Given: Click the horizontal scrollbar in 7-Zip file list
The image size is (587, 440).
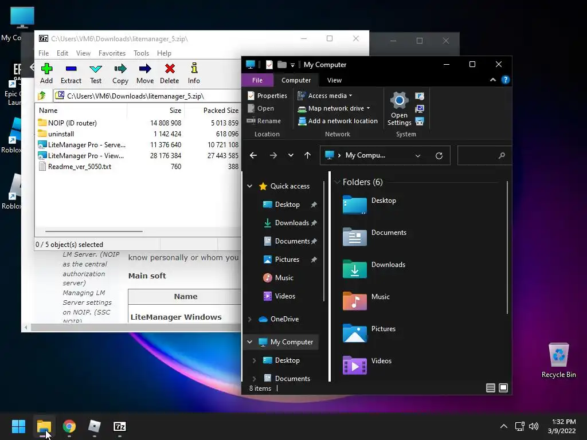Looking at the screenshot, I should point(93,231).
